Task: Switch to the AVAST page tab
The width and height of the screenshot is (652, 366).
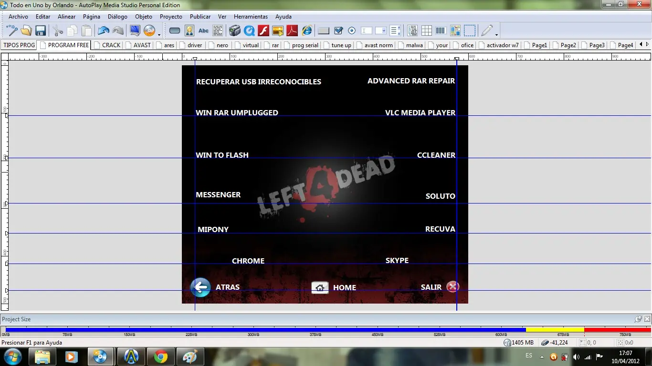Action: (138, 45)
